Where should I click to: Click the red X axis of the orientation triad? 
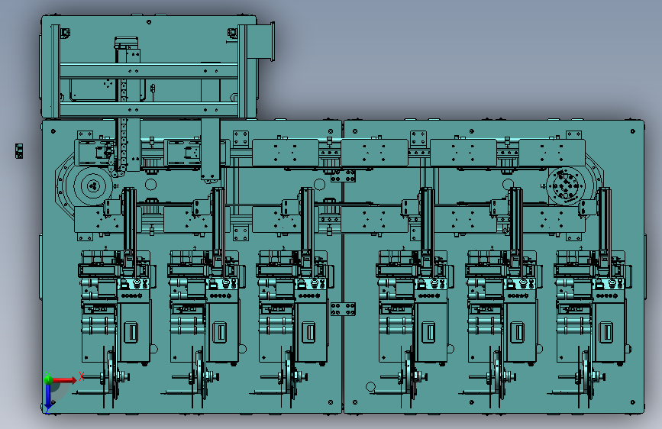[x=63, y=380]
